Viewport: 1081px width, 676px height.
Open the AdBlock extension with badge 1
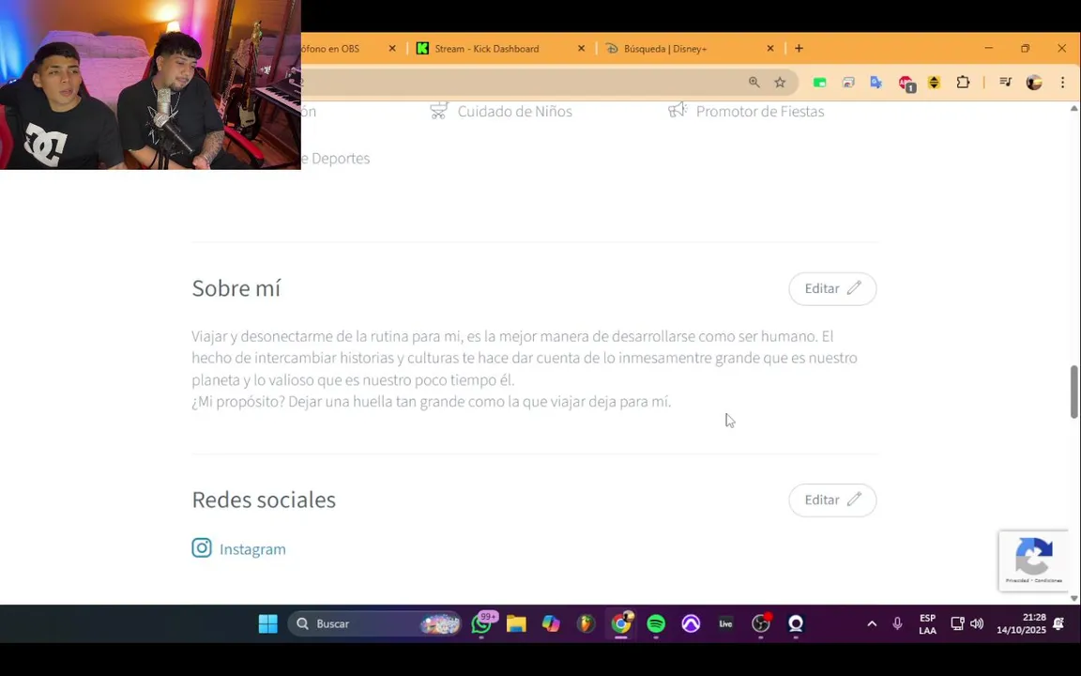[906, 84]
